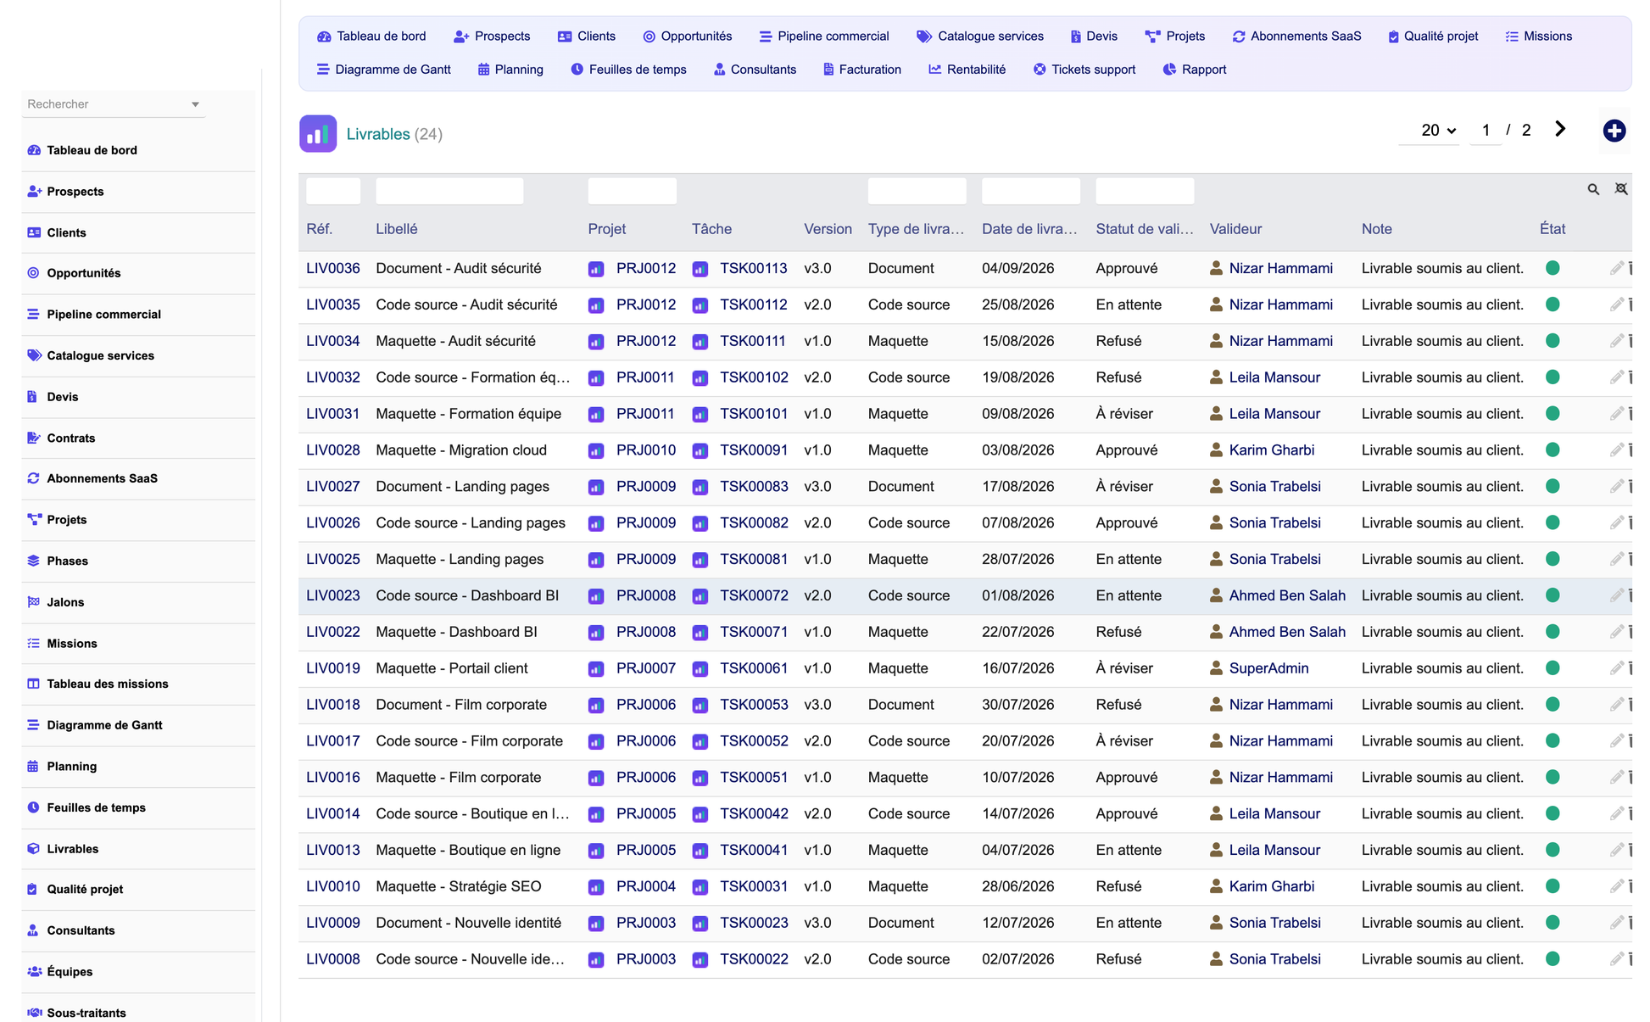Click Jalons flag icon in sidebar
Image resolution: width=1650 pixels, height=1022 pixels.
point(34,602)
